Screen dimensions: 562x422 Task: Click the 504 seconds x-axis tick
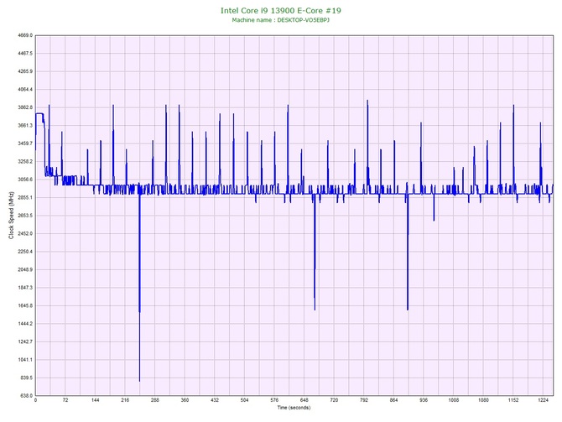tap(244, 400)
